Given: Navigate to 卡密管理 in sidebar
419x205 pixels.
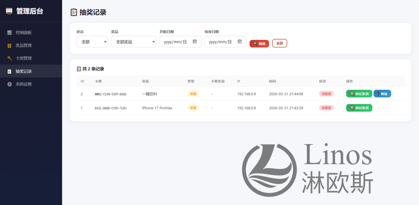Looking at the screenshot, I should pyautogui.click(x=31, y=58).
